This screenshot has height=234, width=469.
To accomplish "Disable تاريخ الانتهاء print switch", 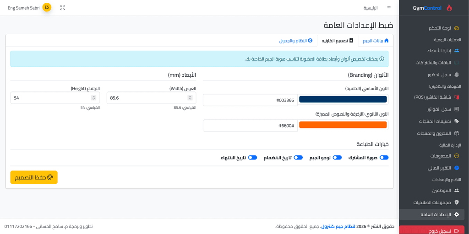I will tap(253, 158).
